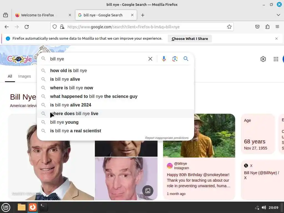Viewport: 284px width, 213px height.
Task: Open Age 68 years info card
Action: pos(258,134)
